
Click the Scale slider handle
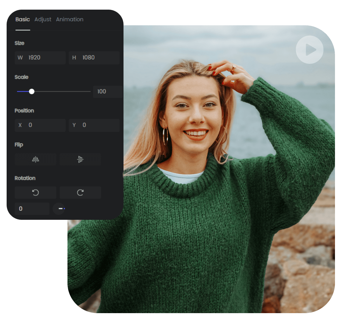click(32, 91)
